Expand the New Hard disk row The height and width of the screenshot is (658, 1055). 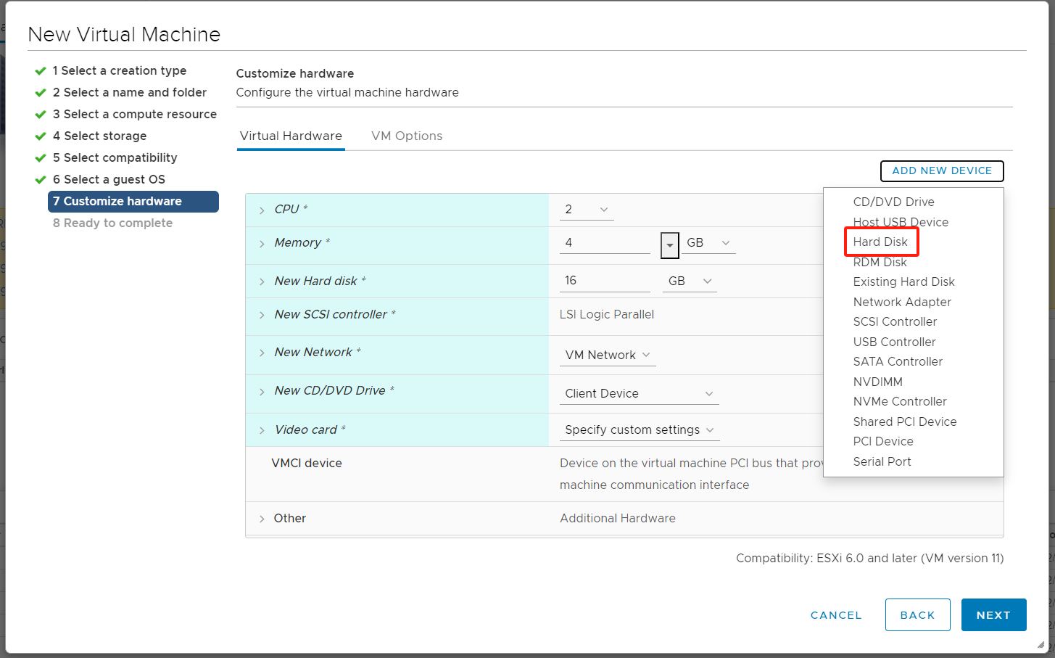(x=262, y=281)
